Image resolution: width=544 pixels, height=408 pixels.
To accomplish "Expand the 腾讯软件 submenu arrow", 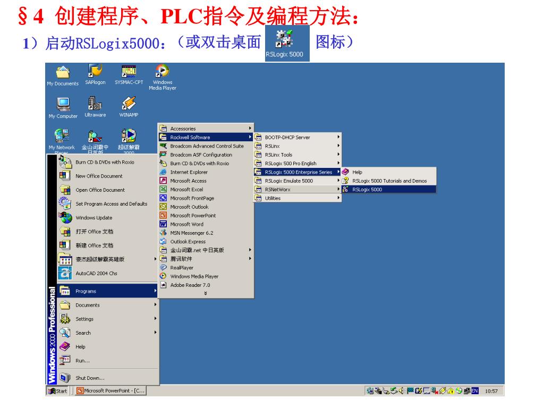I will 250,259.
